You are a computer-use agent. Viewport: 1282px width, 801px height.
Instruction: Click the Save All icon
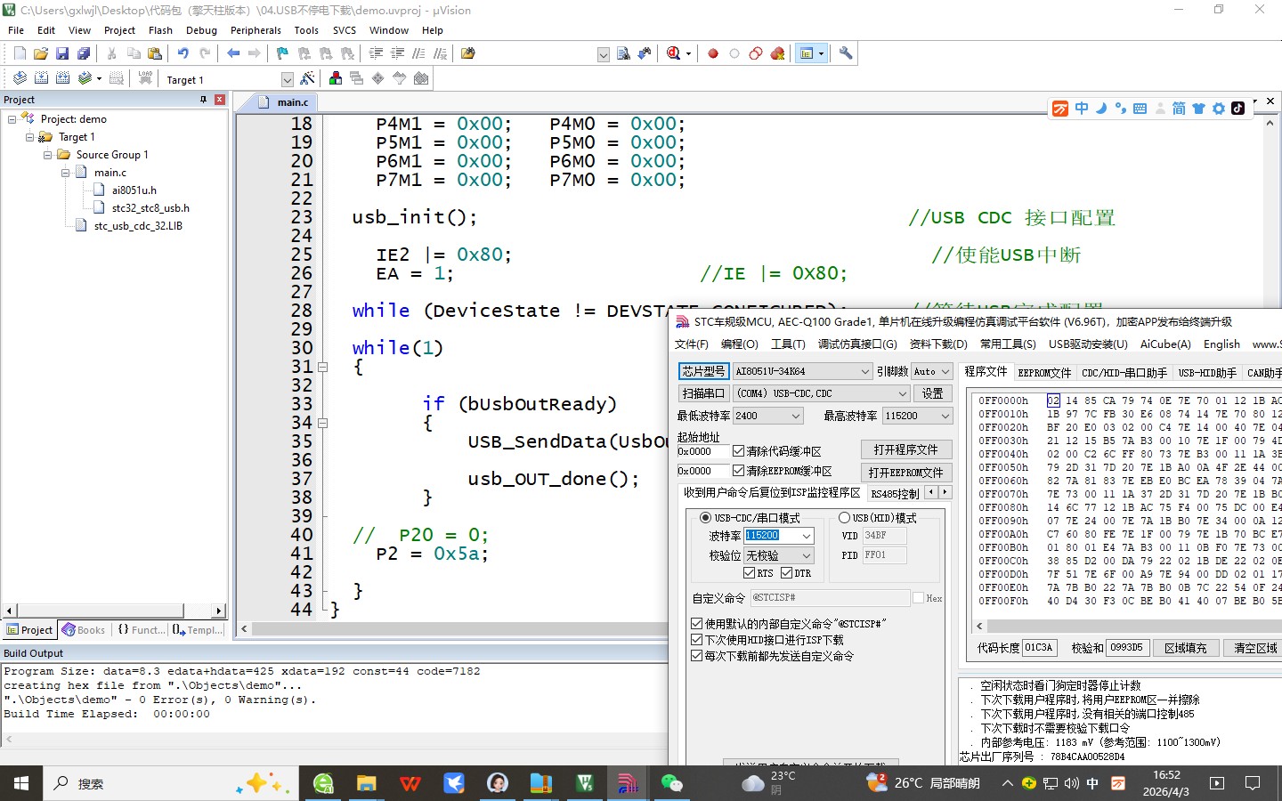pyautogui.click(x=83, y=53)
